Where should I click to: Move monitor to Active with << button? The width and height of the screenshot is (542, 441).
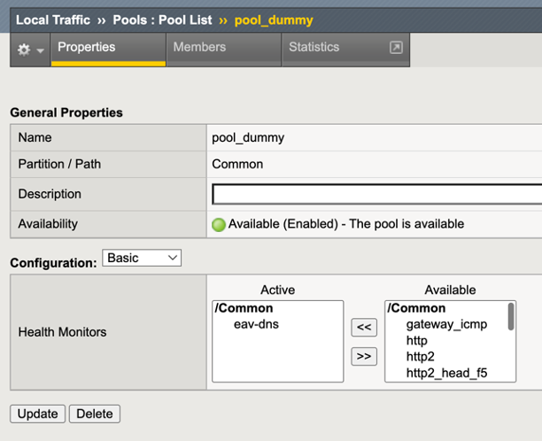pos(364,328)
